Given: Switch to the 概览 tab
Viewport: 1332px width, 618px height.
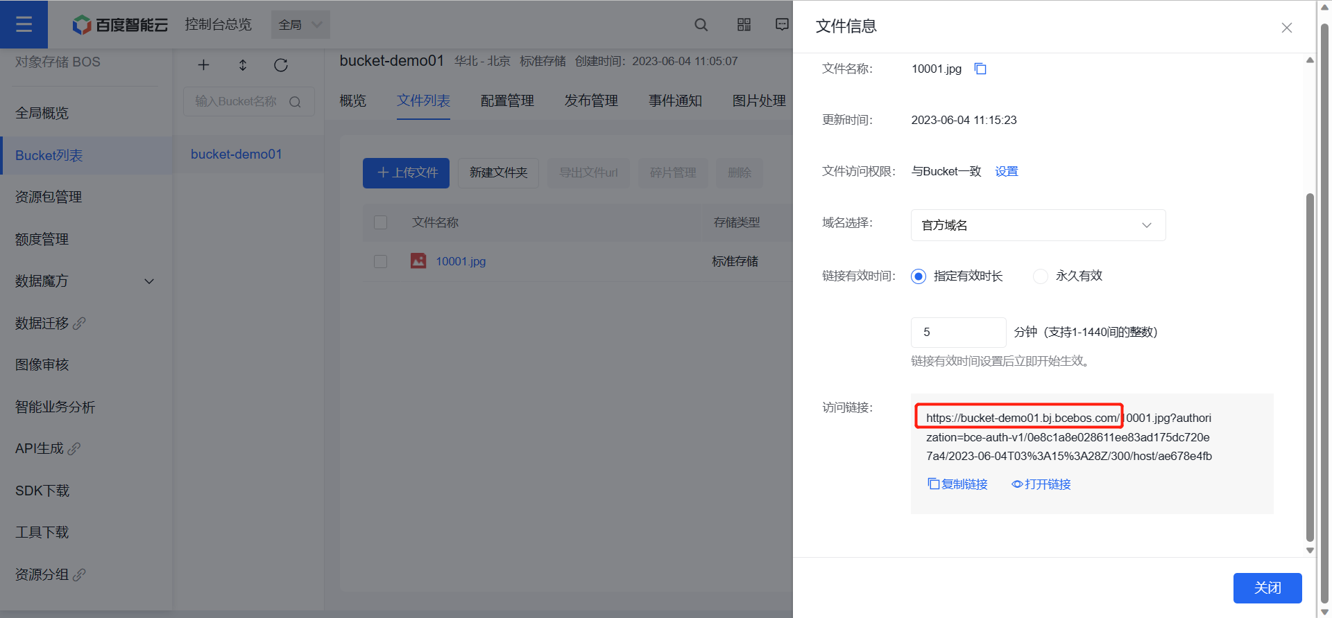Looking at the screenshot, I should point(352,101).
